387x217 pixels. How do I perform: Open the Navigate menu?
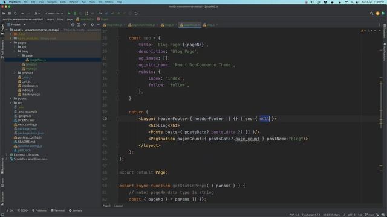(52, 2)
